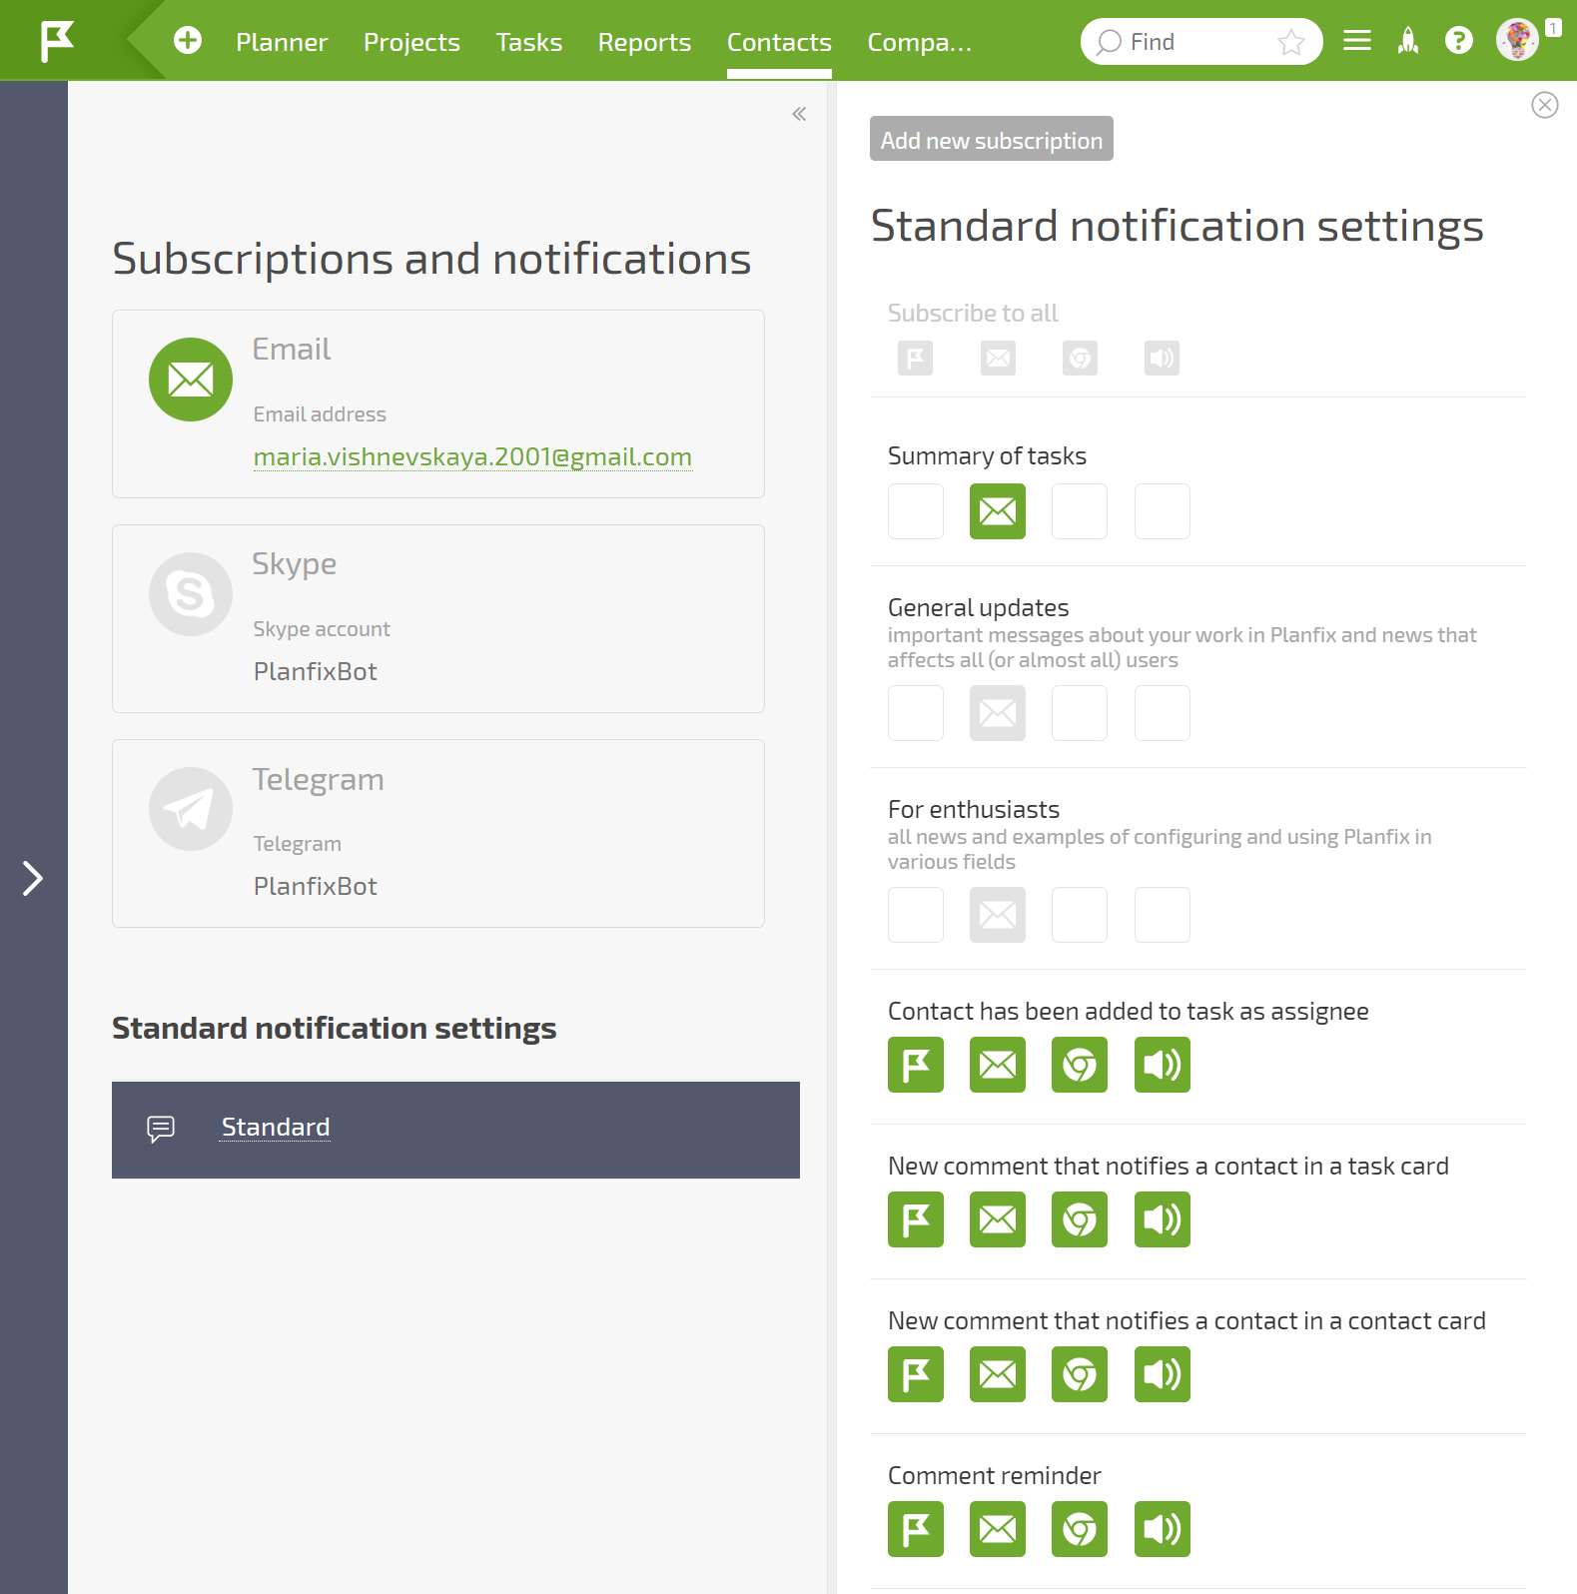Open the Planner menu
1577x1594 pixels.
[282, 42]
